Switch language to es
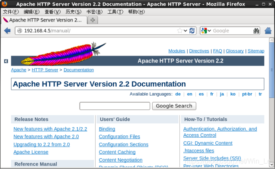275x169 pixels. pos(201,94)
